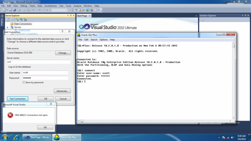Screen dimensions: 251x141
Task: Click the Paste toolbar icon
Action: [x=28, y=10]
